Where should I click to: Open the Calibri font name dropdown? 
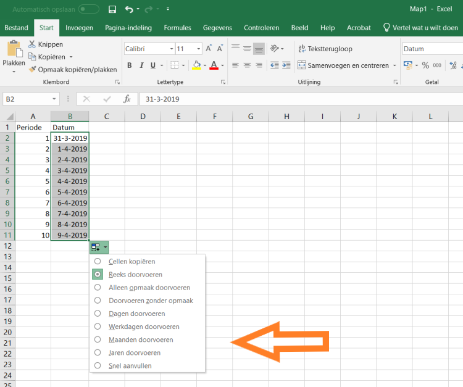pyautogui.click(x=170, y=49)
